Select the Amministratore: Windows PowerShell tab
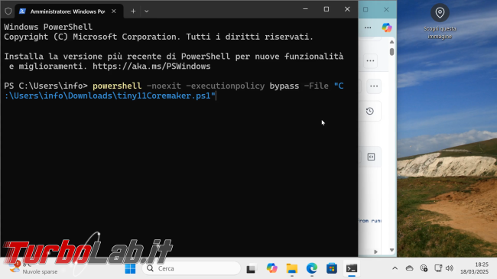Screen dimensions: 497x279 click(x=69, y=11)
